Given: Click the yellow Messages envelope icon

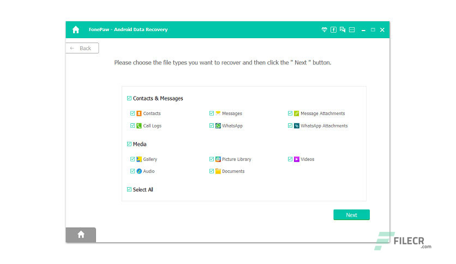Looking at the screenshot, I should click(x=218, y=113).
